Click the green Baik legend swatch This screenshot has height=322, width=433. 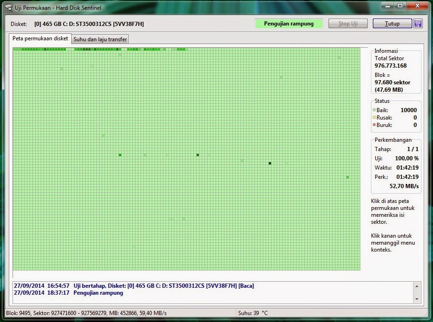374,110
